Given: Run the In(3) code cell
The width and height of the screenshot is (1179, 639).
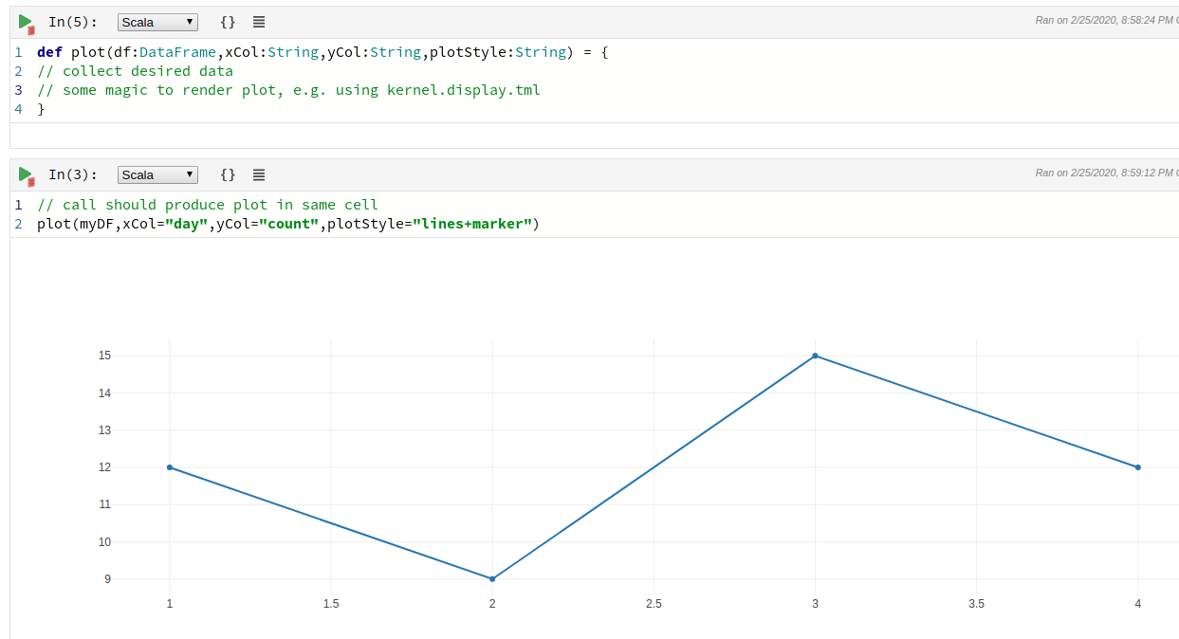Looking at the screenshot, I should point(26,173).
